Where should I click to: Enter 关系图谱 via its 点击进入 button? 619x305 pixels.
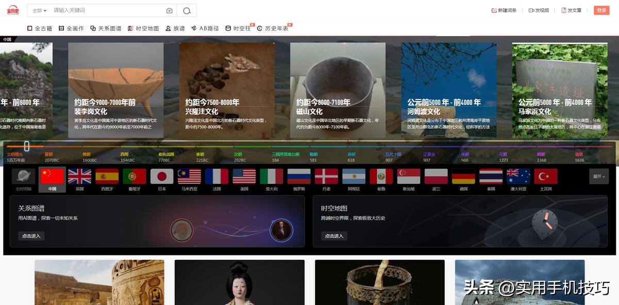point(31,236)
